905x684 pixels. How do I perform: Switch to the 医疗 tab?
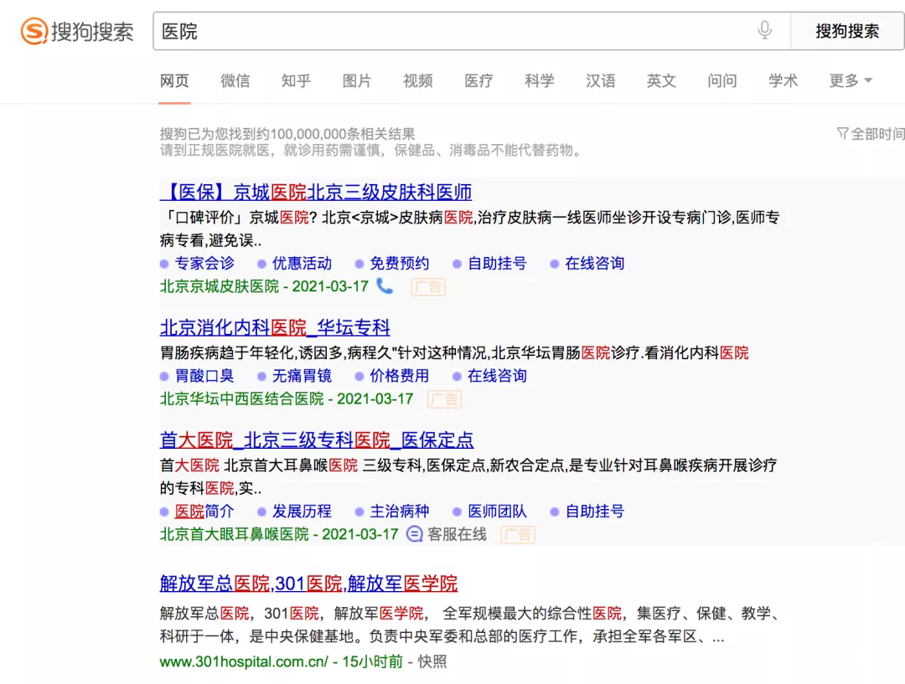pos(479,80)
